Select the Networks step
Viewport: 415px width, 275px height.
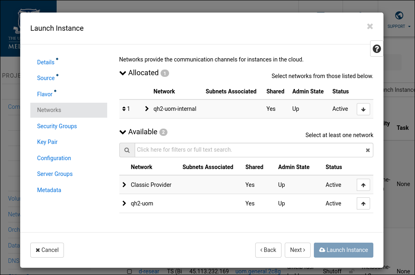click(68, 110)
